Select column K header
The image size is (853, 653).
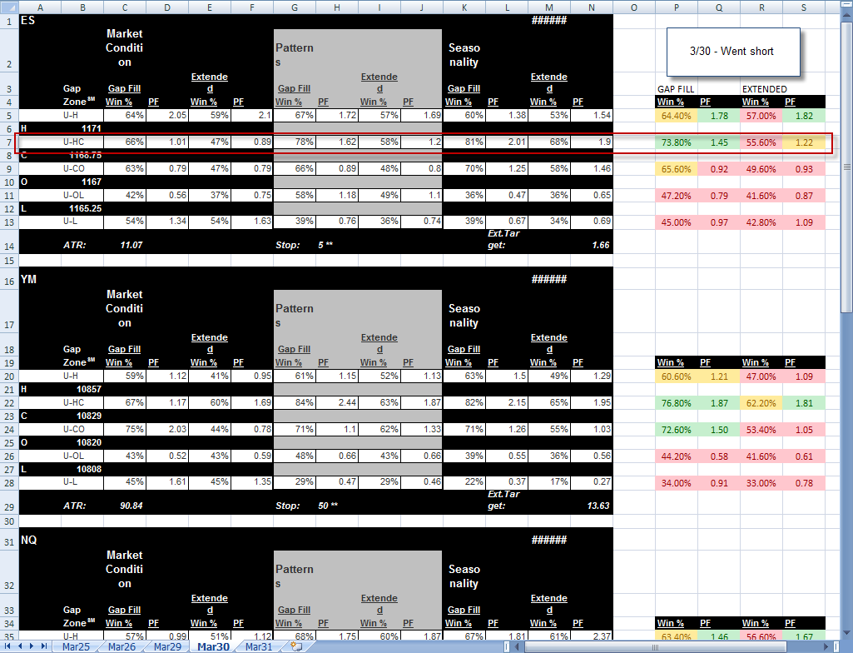464,7
